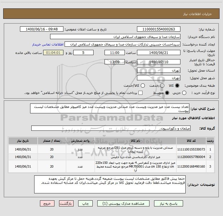Image resolution: width=223 pixels, height=216 pixels.
Task: Open اطلاعات تماس خریدار link
Action: pyautogui.click(x=48, y=44)
